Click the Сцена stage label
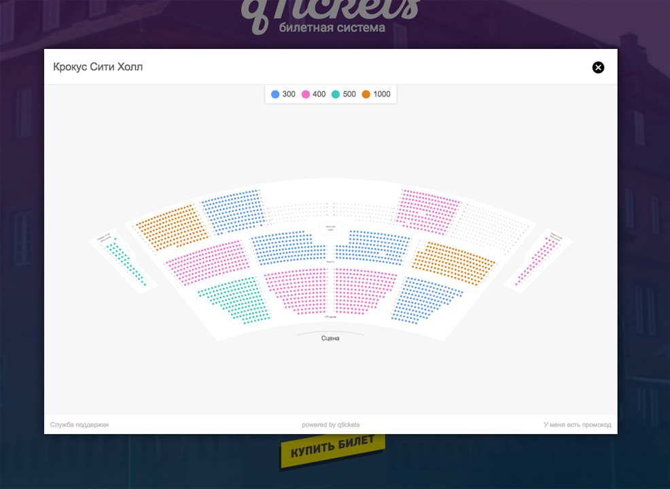670x489 pixels. click(330, 338)
